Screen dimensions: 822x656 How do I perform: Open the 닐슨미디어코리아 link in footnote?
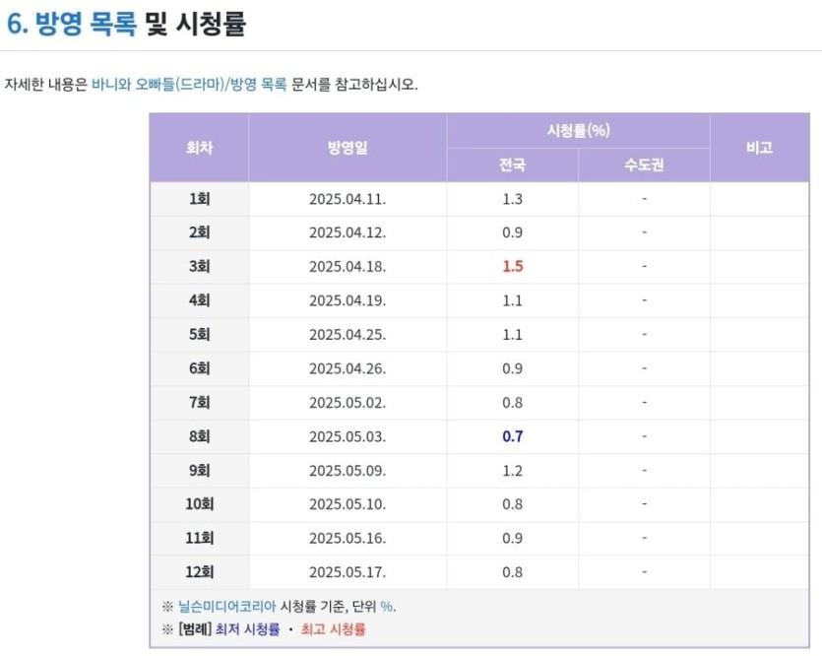point(227,607)
